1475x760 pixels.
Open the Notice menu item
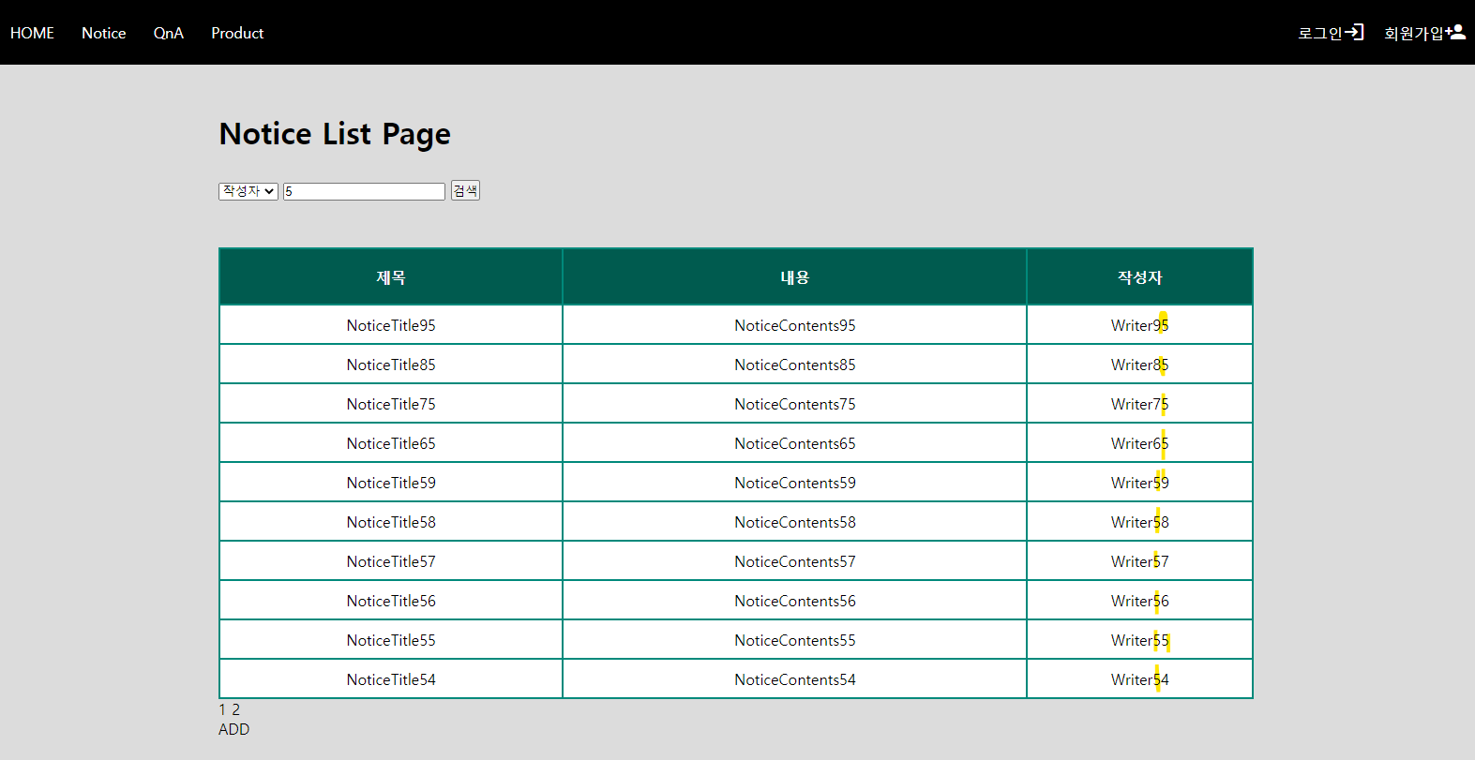pyautogui.click(x=103, y=33)
